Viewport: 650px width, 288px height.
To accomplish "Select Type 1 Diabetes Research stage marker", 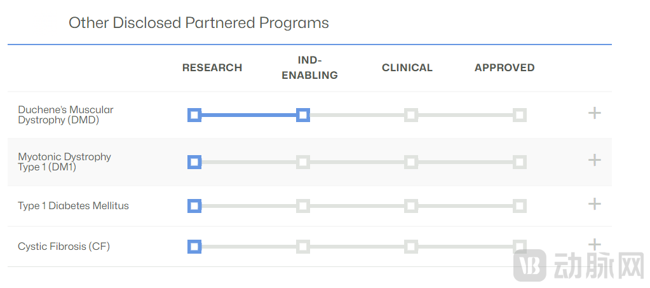I will [194, 206].
